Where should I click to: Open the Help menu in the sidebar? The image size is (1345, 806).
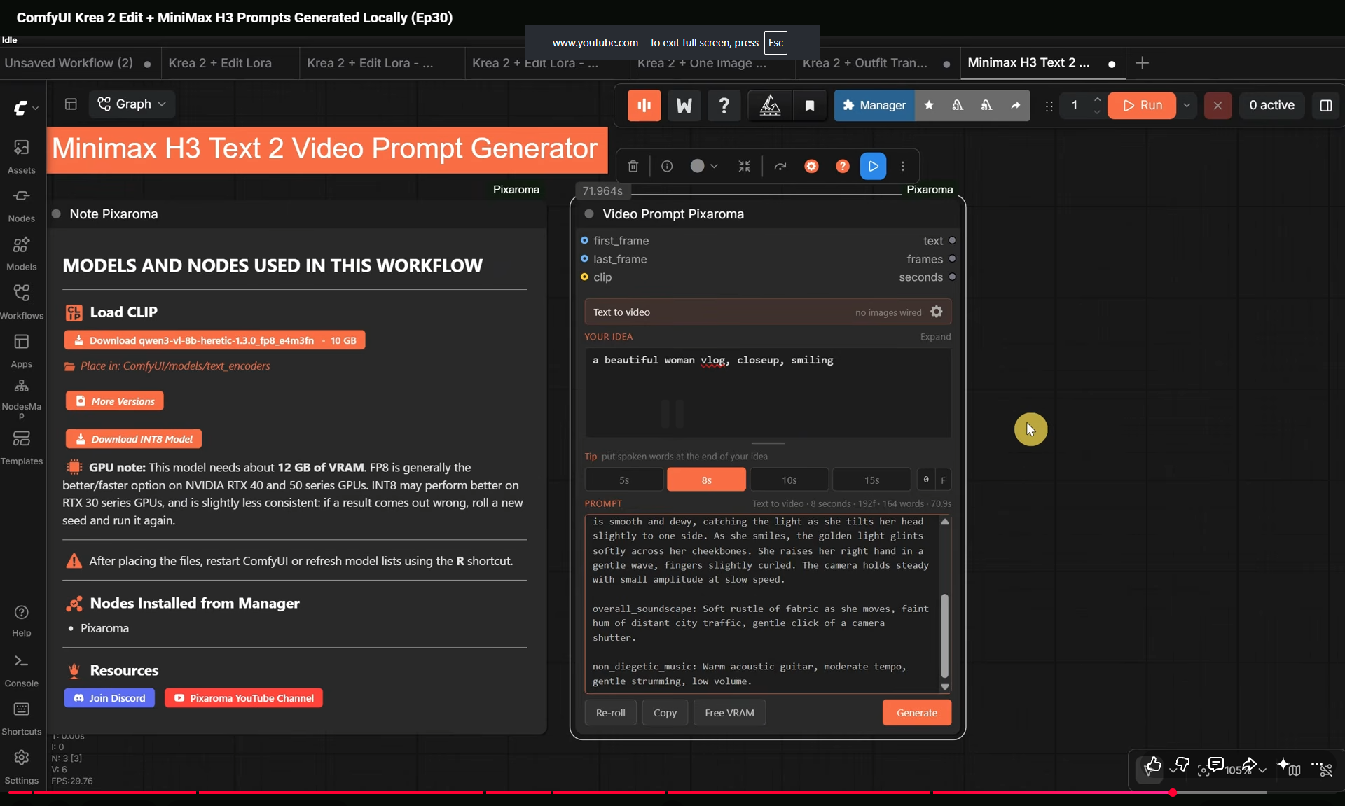click(x=22, y=621)
